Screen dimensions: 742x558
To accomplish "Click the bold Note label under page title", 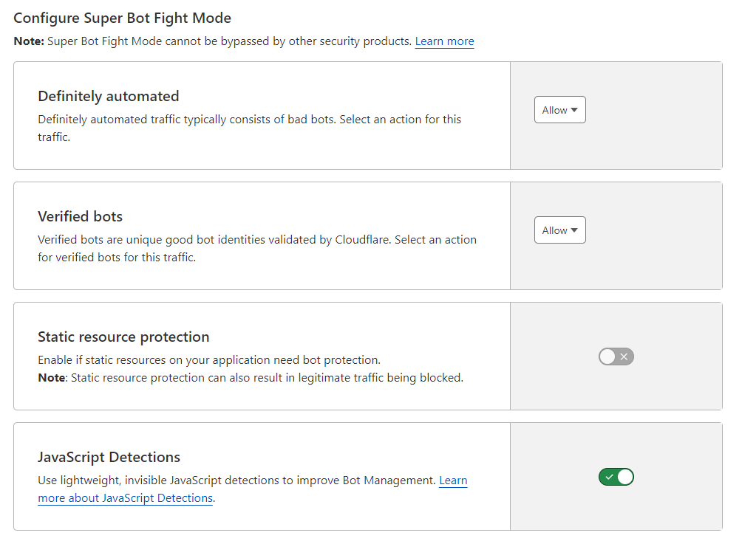I will pos(28,41).
